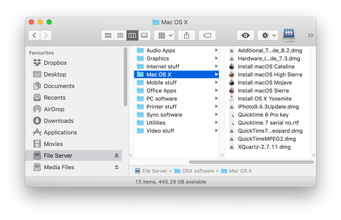Expand the Audio Apps folder arrow
Screen dimensions: 341x220
(x=216, y=50)
